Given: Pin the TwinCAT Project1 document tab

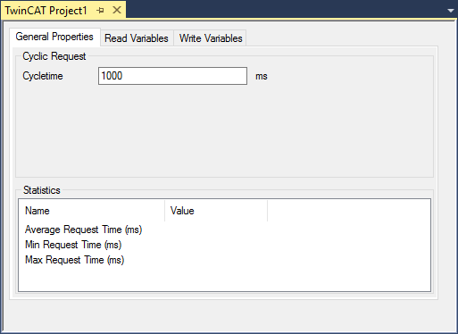Looking at the screenshot, I should click(100, 11).
